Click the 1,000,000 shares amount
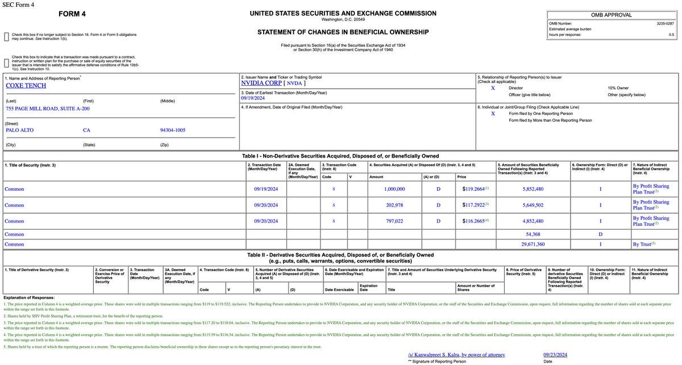The image size is (682, 365). coord(394,189)
